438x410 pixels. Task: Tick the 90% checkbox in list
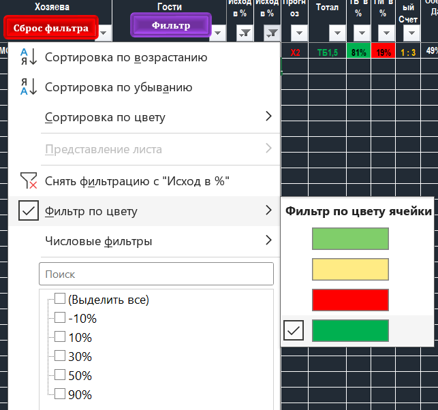(60, 394)
